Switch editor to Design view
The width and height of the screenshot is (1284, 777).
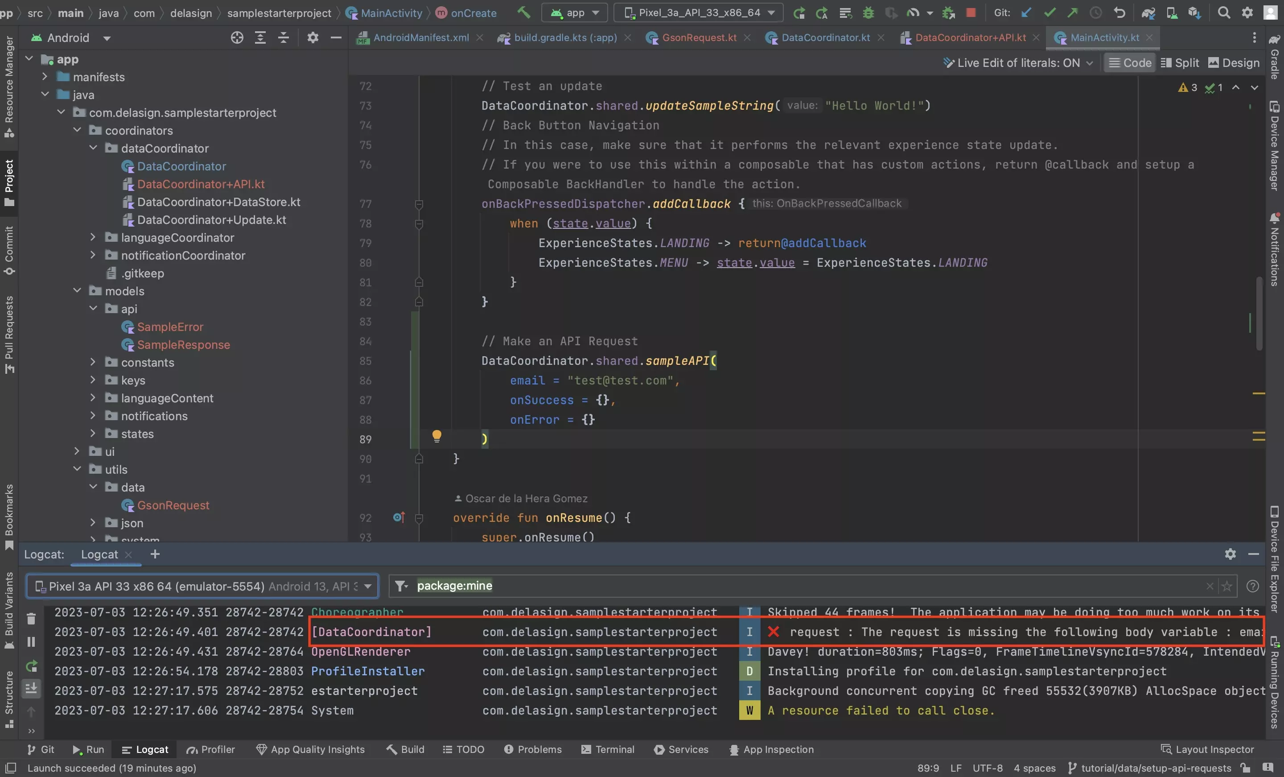point(1234,62)
